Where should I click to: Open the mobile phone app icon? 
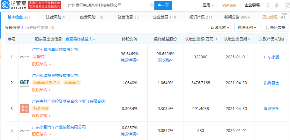[x=267, y=5]
